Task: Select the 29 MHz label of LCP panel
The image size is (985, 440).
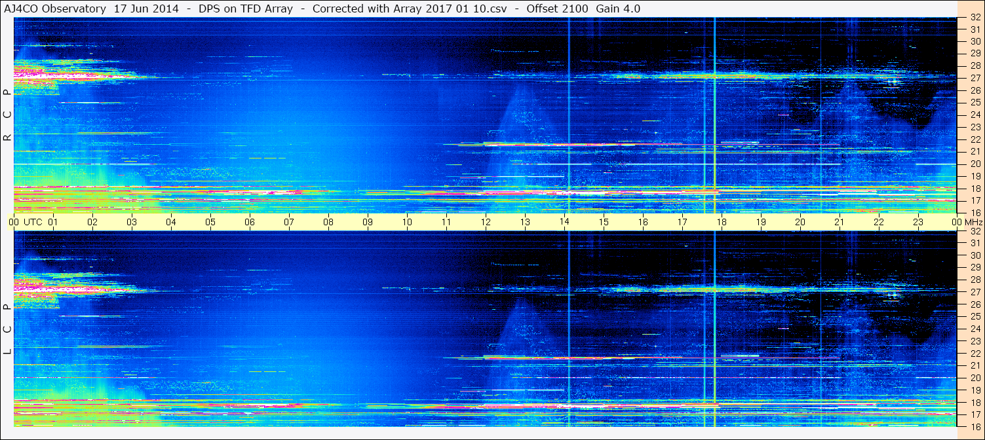Action: click(975, 268)
